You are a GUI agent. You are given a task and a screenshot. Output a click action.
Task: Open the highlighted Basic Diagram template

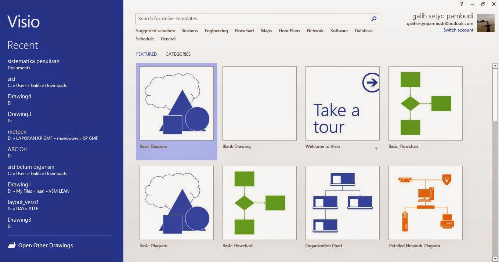(177, 111)
